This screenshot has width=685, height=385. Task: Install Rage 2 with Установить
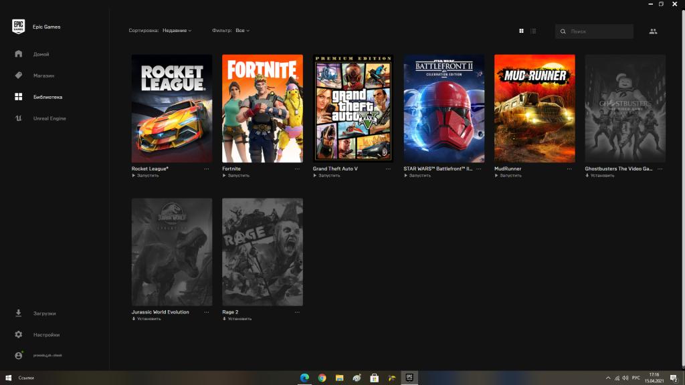tap(237, 319)
